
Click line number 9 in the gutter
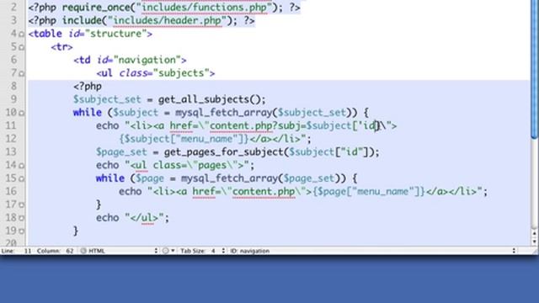tap(13, 99)
